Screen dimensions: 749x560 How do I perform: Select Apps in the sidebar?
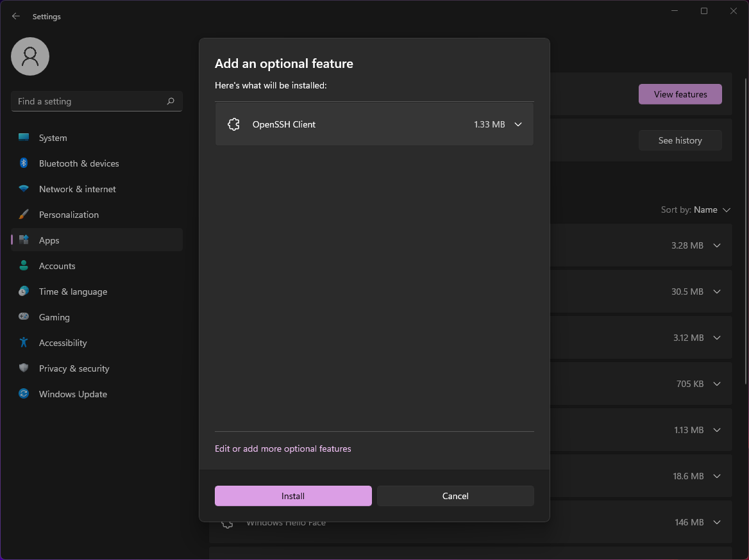pyautogui.click(x=96, y=240)
